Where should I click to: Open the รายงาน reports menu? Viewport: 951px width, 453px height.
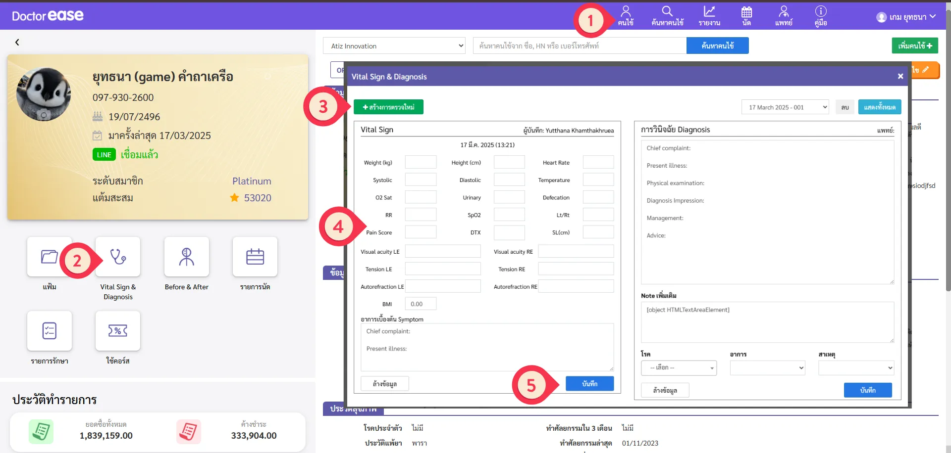pos(709,16)
